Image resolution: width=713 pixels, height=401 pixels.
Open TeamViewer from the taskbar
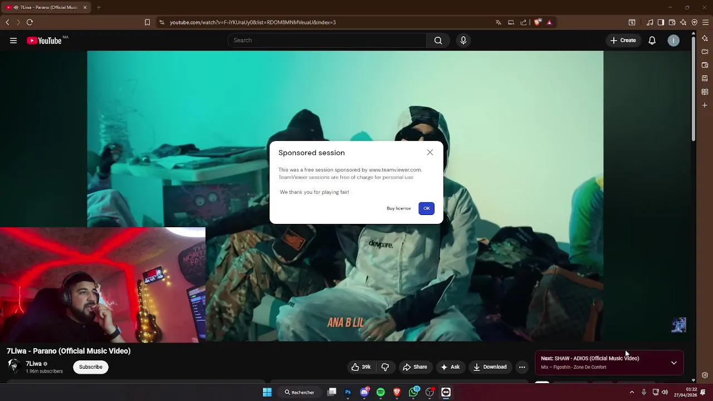click(446, 392)
